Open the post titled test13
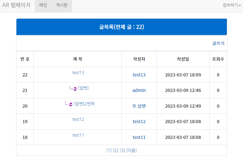The image size is (243, 157). (78, 73)
